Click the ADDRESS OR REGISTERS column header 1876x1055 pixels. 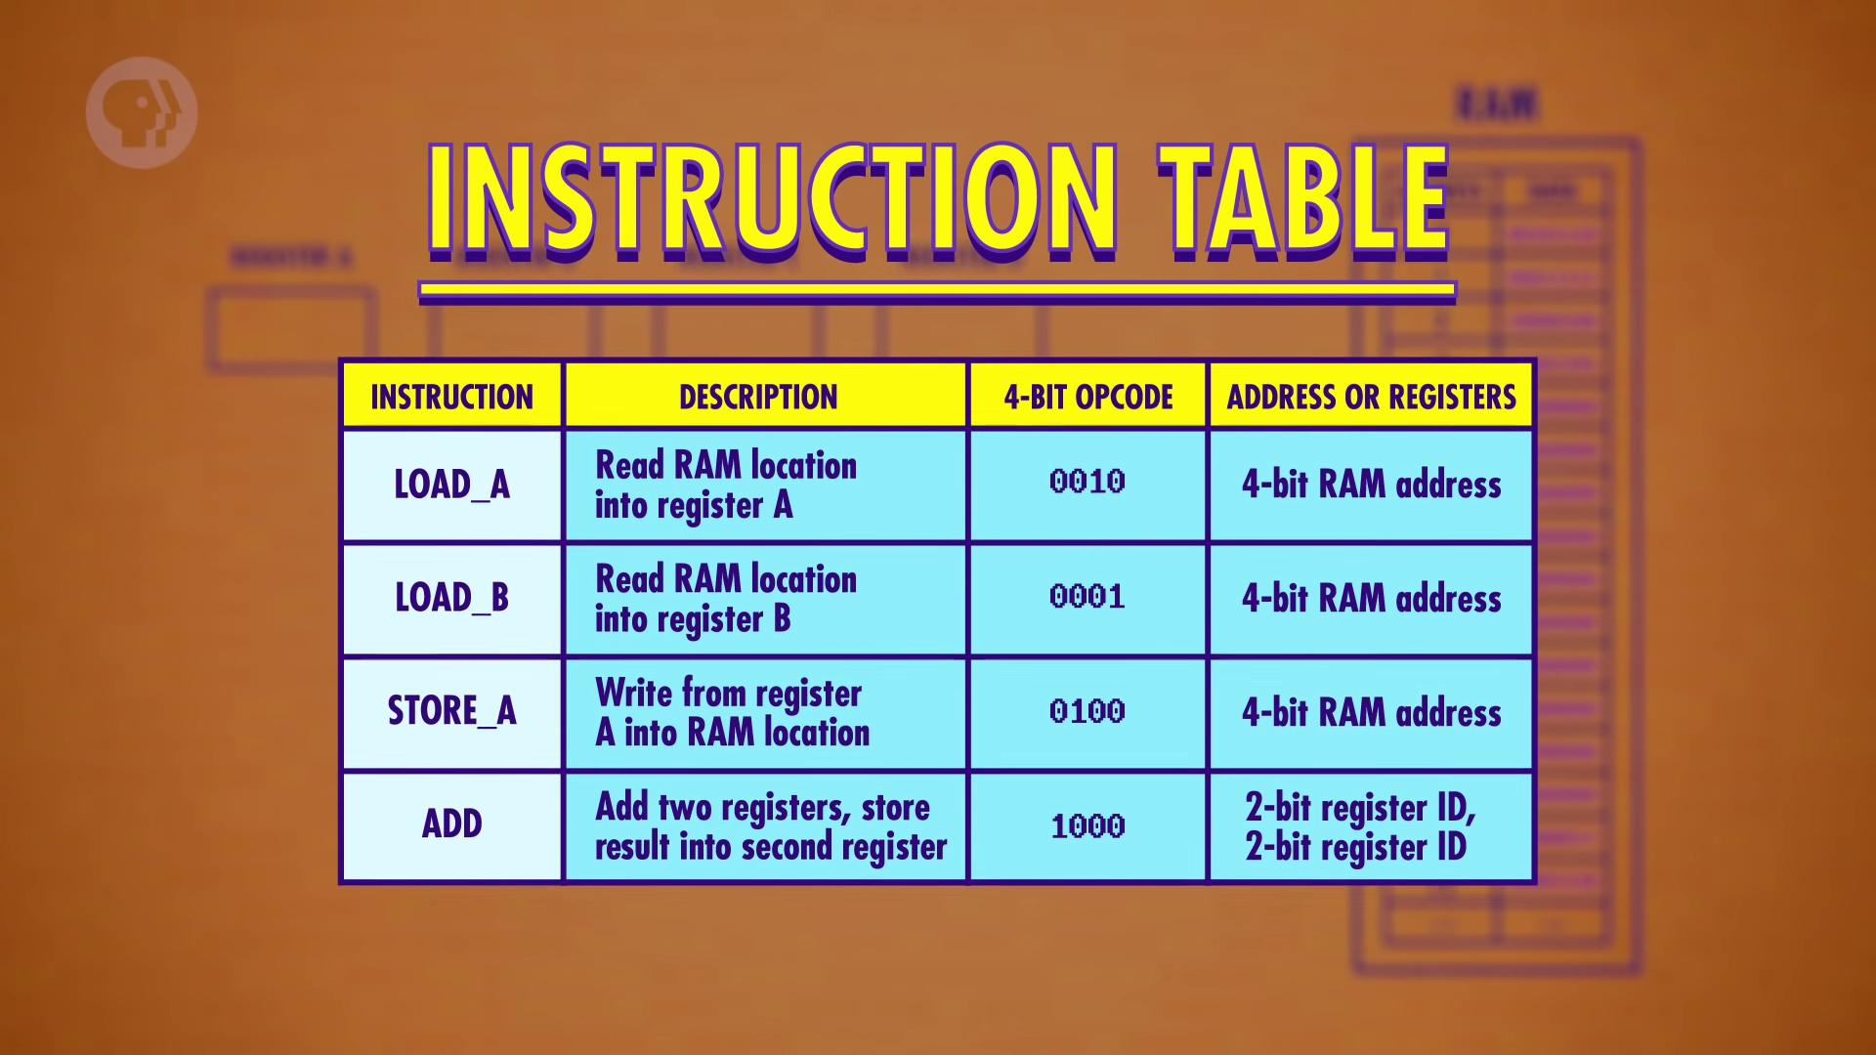1368,396
